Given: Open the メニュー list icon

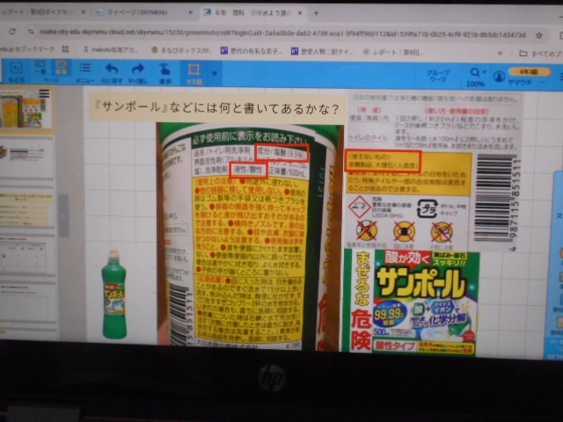Looking at the screenshot, I should pos(85,72).
